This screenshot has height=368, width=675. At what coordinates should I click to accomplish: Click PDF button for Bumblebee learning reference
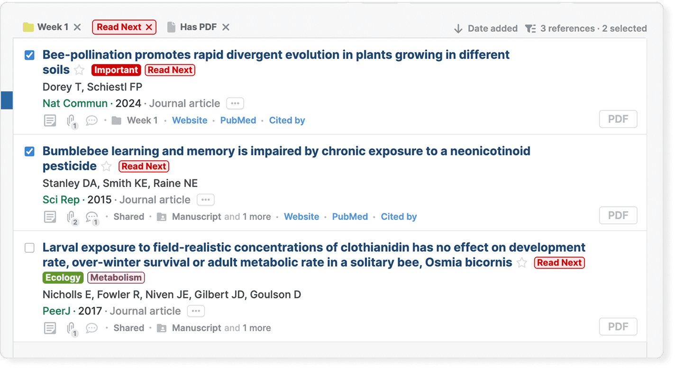click(x=618, y=216)
